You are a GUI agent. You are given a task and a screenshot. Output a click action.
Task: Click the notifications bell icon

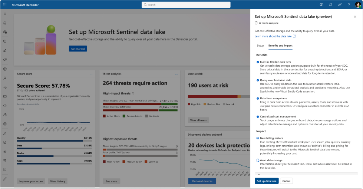330,5
